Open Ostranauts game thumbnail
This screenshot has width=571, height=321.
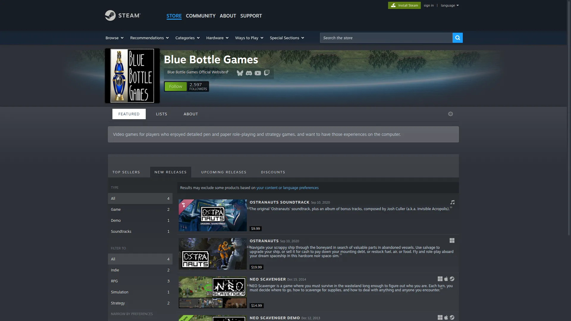click(213, 254)
